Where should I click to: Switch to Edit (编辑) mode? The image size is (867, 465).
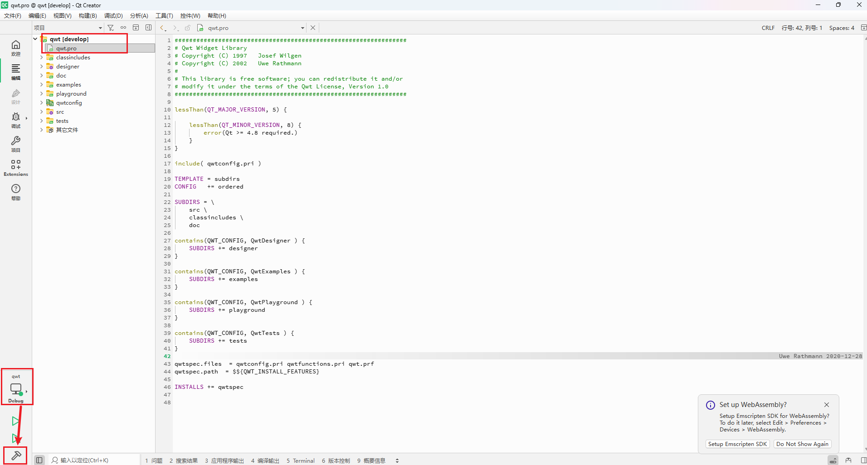tap(16, 72)
